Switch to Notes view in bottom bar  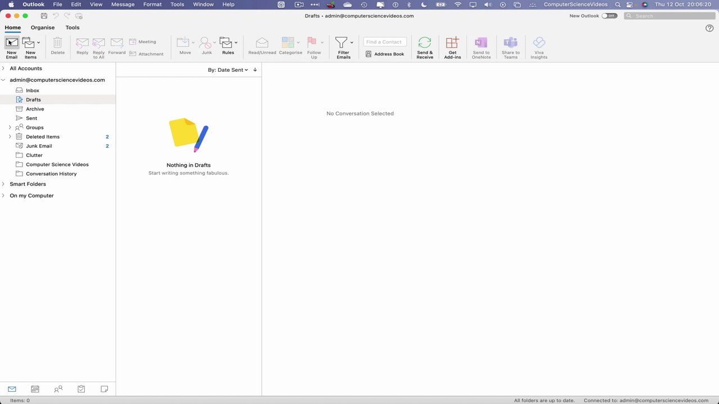tap(104, 389)
